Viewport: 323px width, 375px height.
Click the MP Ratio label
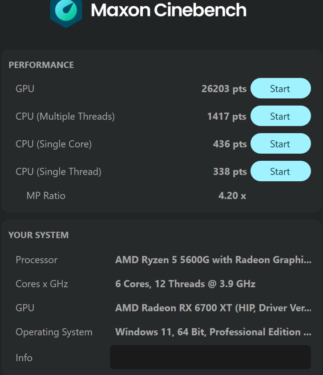tap(46, 196)
